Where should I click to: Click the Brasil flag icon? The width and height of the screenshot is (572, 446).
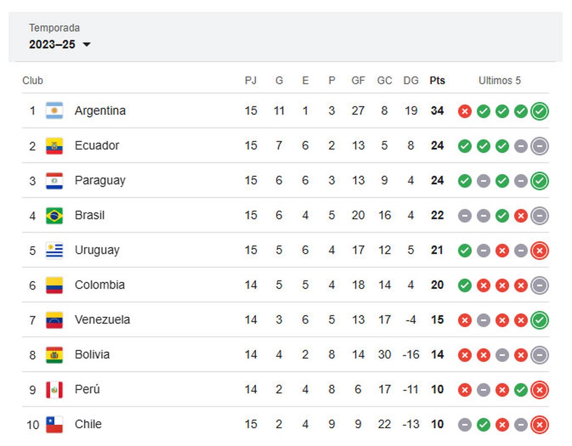click(54, 215)
